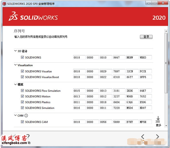170x148 pixels.
Task: Click Plastics serial field containing X59G
Action: tap(146, 102)
